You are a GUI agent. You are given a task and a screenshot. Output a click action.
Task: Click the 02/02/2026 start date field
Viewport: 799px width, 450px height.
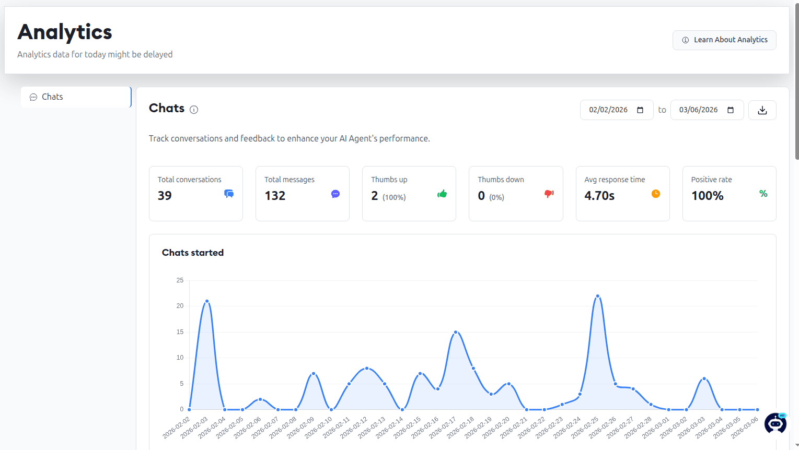617,110
